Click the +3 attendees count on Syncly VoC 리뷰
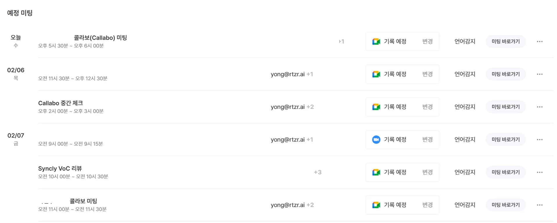This screenshot has height=223, width=557. pos(318,172)
